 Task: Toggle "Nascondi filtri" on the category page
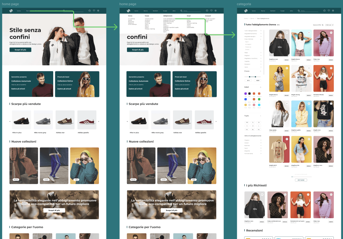pyautogui.click(x=317, y=25)
